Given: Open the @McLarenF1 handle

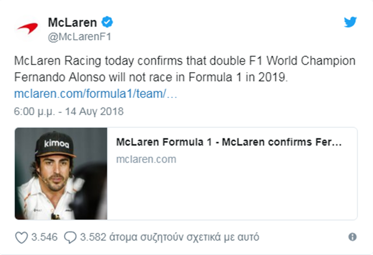Looking at the screenshot, I should [79, 37].
